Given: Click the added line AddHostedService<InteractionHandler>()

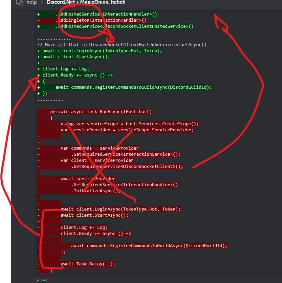Looking at the screenshot, I should coord(97,14).
